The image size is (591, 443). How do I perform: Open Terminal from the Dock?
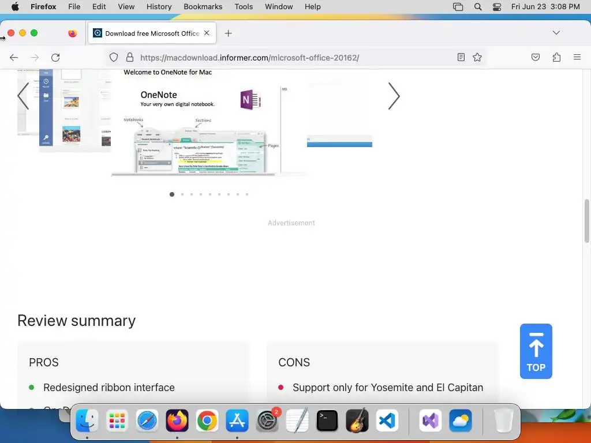pyautogui.click(x=327, y=421)
